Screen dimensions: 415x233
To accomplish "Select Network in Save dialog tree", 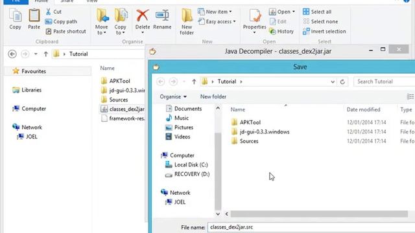I will click(176, 193).
